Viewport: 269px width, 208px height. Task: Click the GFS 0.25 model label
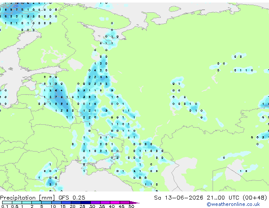[72, 197]
